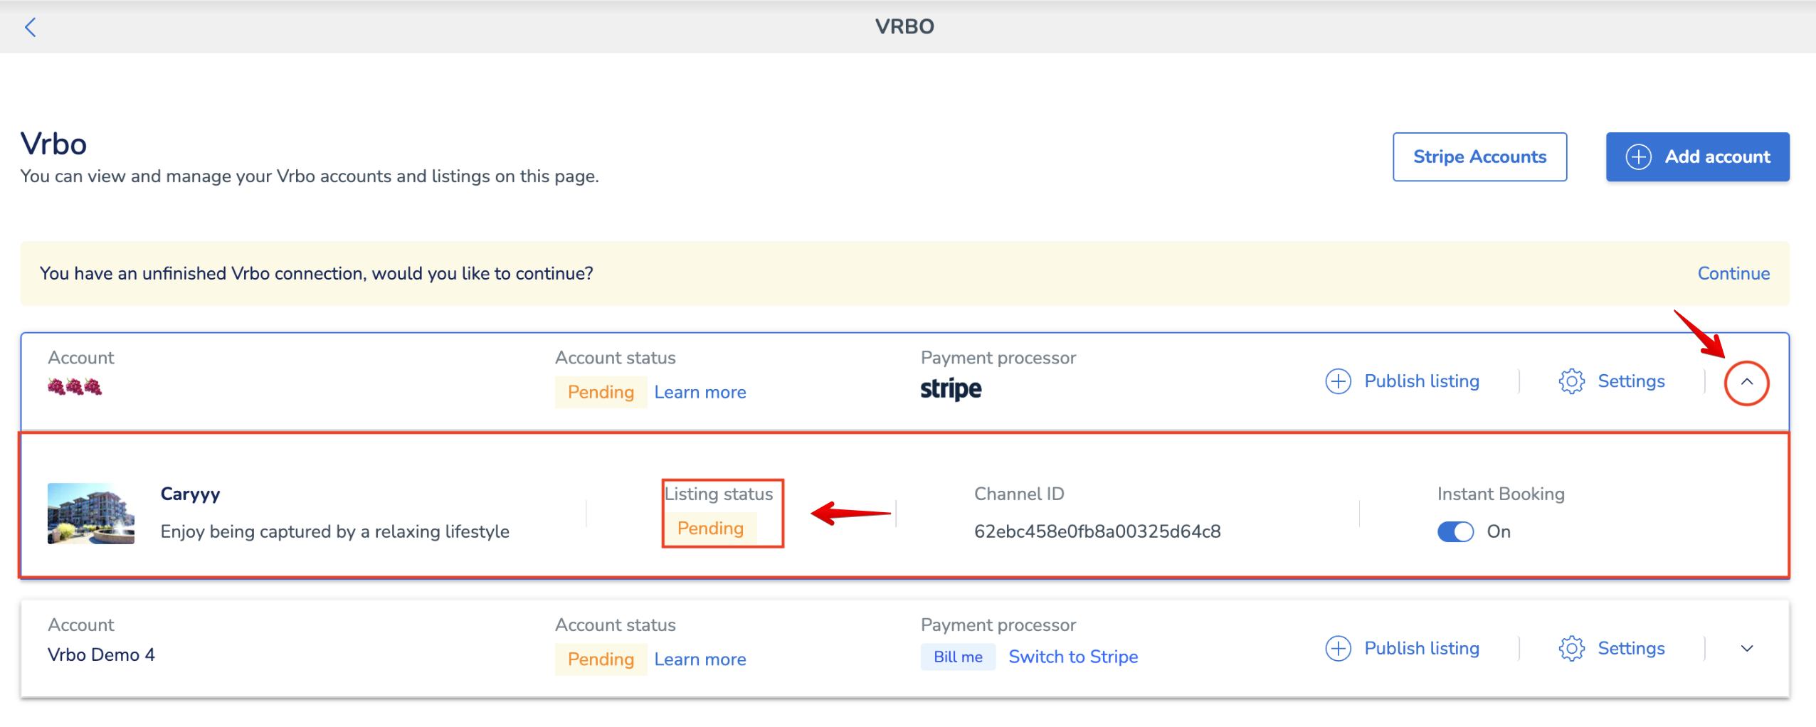1816x727 pixels.
Task: Open Stripe Accounts
Action: [x=1479, y=156]
